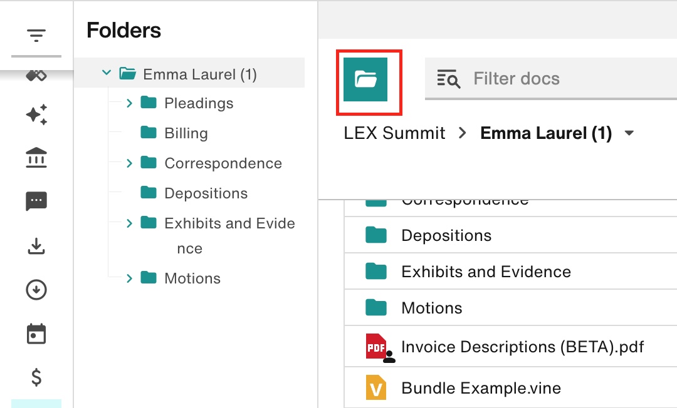
Task: Select Depositions in the folder tree
Action: (206, 193)
